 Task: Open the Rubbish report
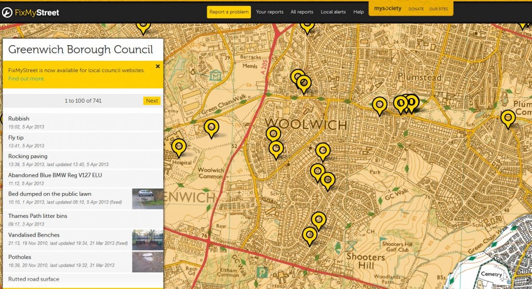click(83, 122)
